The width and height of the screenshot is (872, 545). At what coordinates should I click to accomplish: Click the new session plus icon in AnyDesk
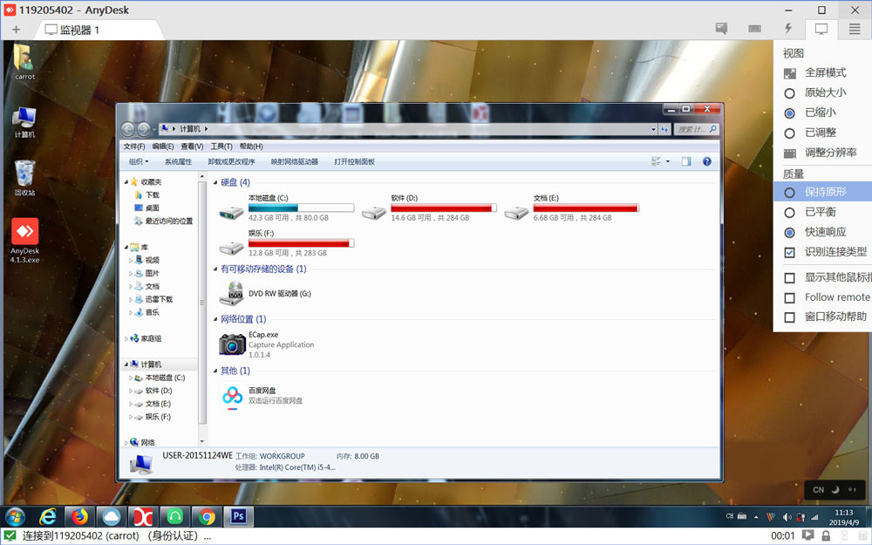(x=17, y=29)
